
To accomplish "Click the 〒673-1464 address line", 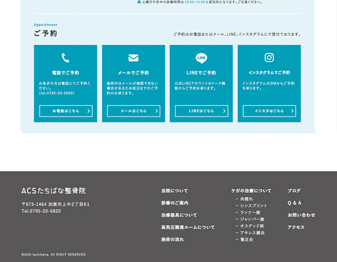I will [x=56, y=204].
